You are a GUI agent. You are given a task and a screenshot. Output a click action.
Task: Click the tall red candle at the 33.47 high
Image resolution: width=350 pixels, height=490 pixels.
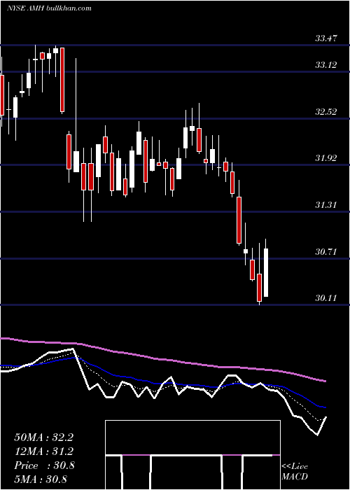coord(62,80)
